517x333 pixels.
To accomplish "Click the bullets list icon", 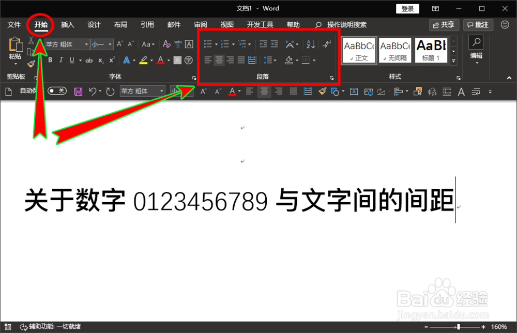I will [209, 44].
